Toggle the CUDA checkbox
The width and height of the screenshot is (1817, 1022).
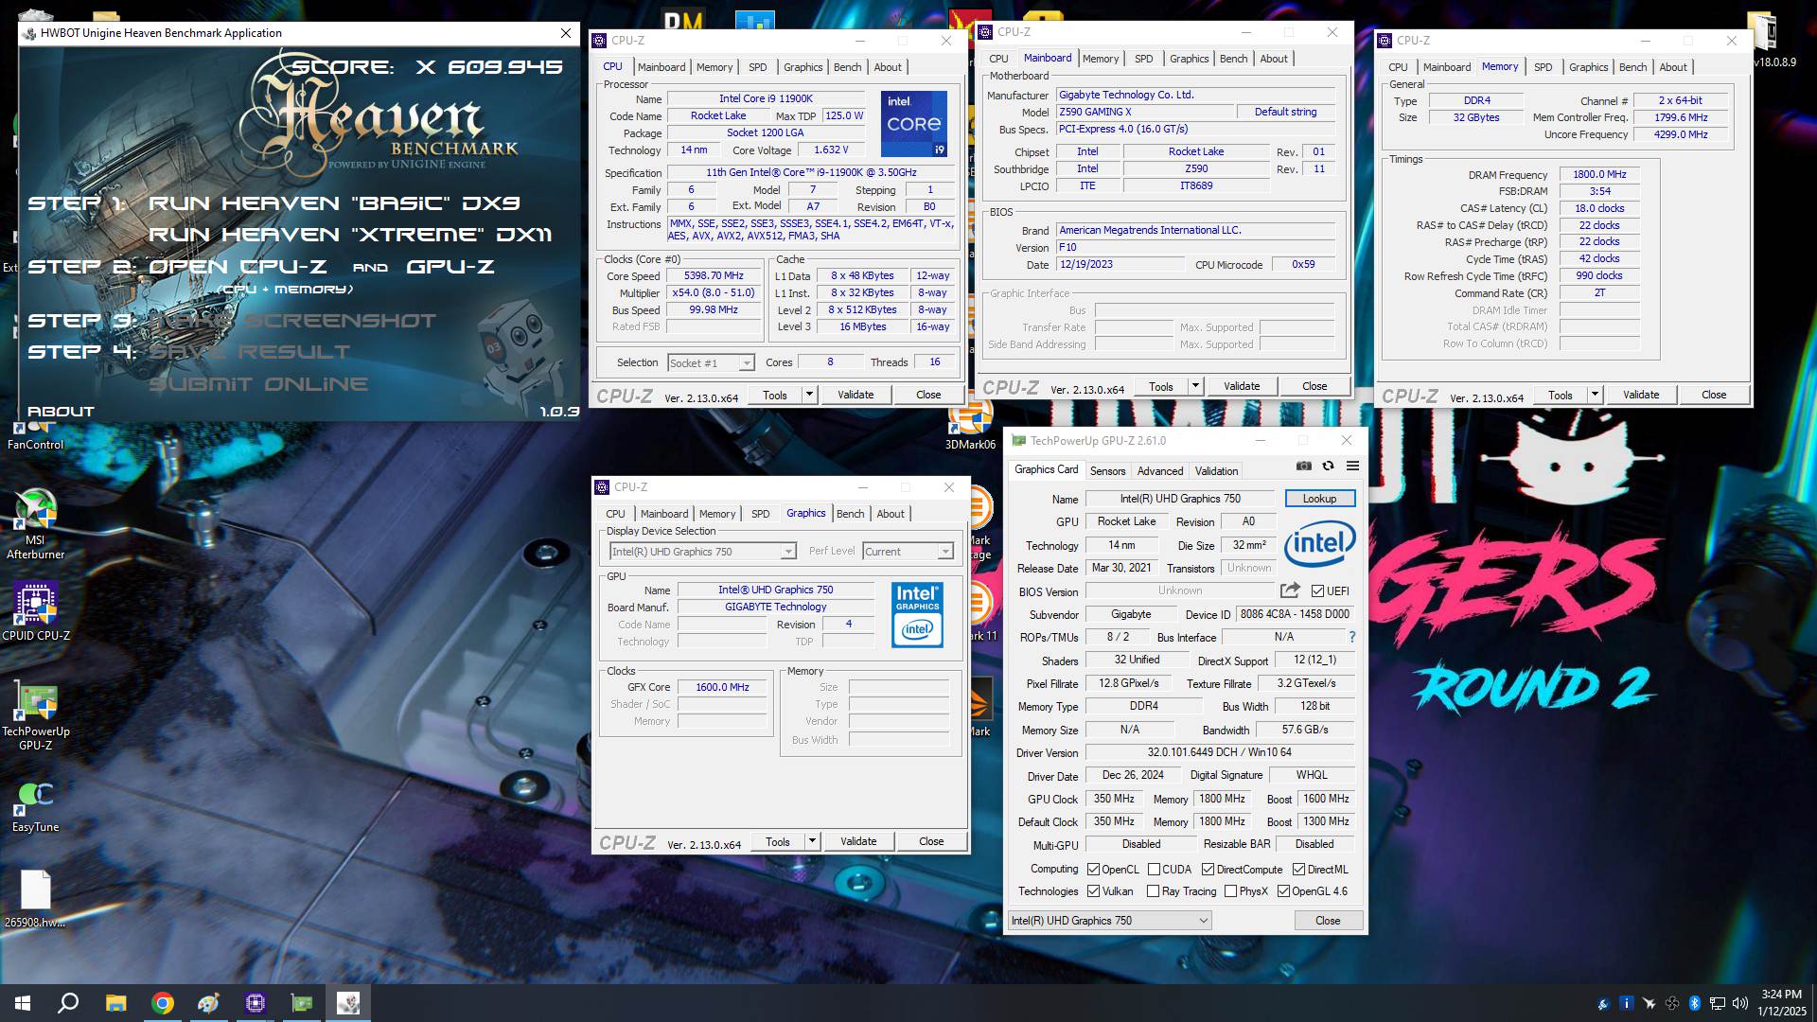1154,869
